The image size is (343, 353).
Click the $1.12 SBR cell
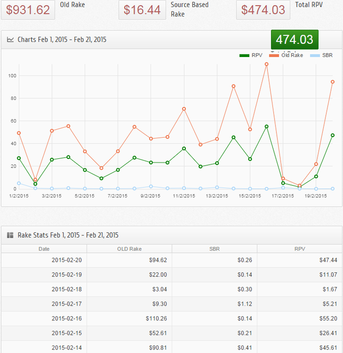(x=215, y=304)
